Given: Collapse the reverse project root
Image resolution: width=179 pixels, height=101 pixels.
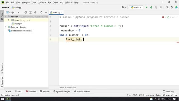Looking at the screenshot, I should click(x=5, y=17).
